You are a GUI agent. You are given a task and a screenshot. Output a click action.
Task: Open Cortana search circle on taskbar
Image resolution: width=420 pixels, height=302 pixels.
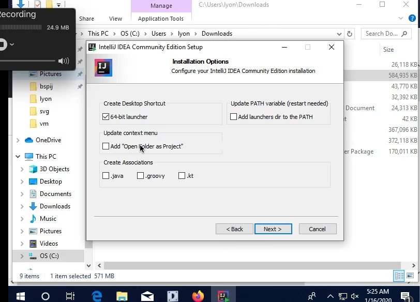(x=46, y=296)
